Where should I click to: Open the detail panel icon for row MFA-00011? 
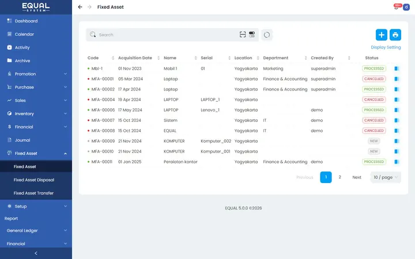(397, 162)
